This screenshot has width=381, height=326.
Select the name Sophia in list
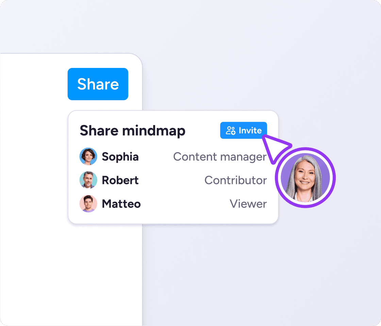coord(120,157)
